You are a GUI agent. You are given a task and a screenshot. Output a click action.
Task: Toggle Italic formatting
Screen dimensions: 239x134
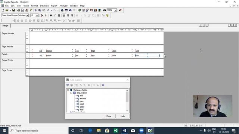point(55,16)
